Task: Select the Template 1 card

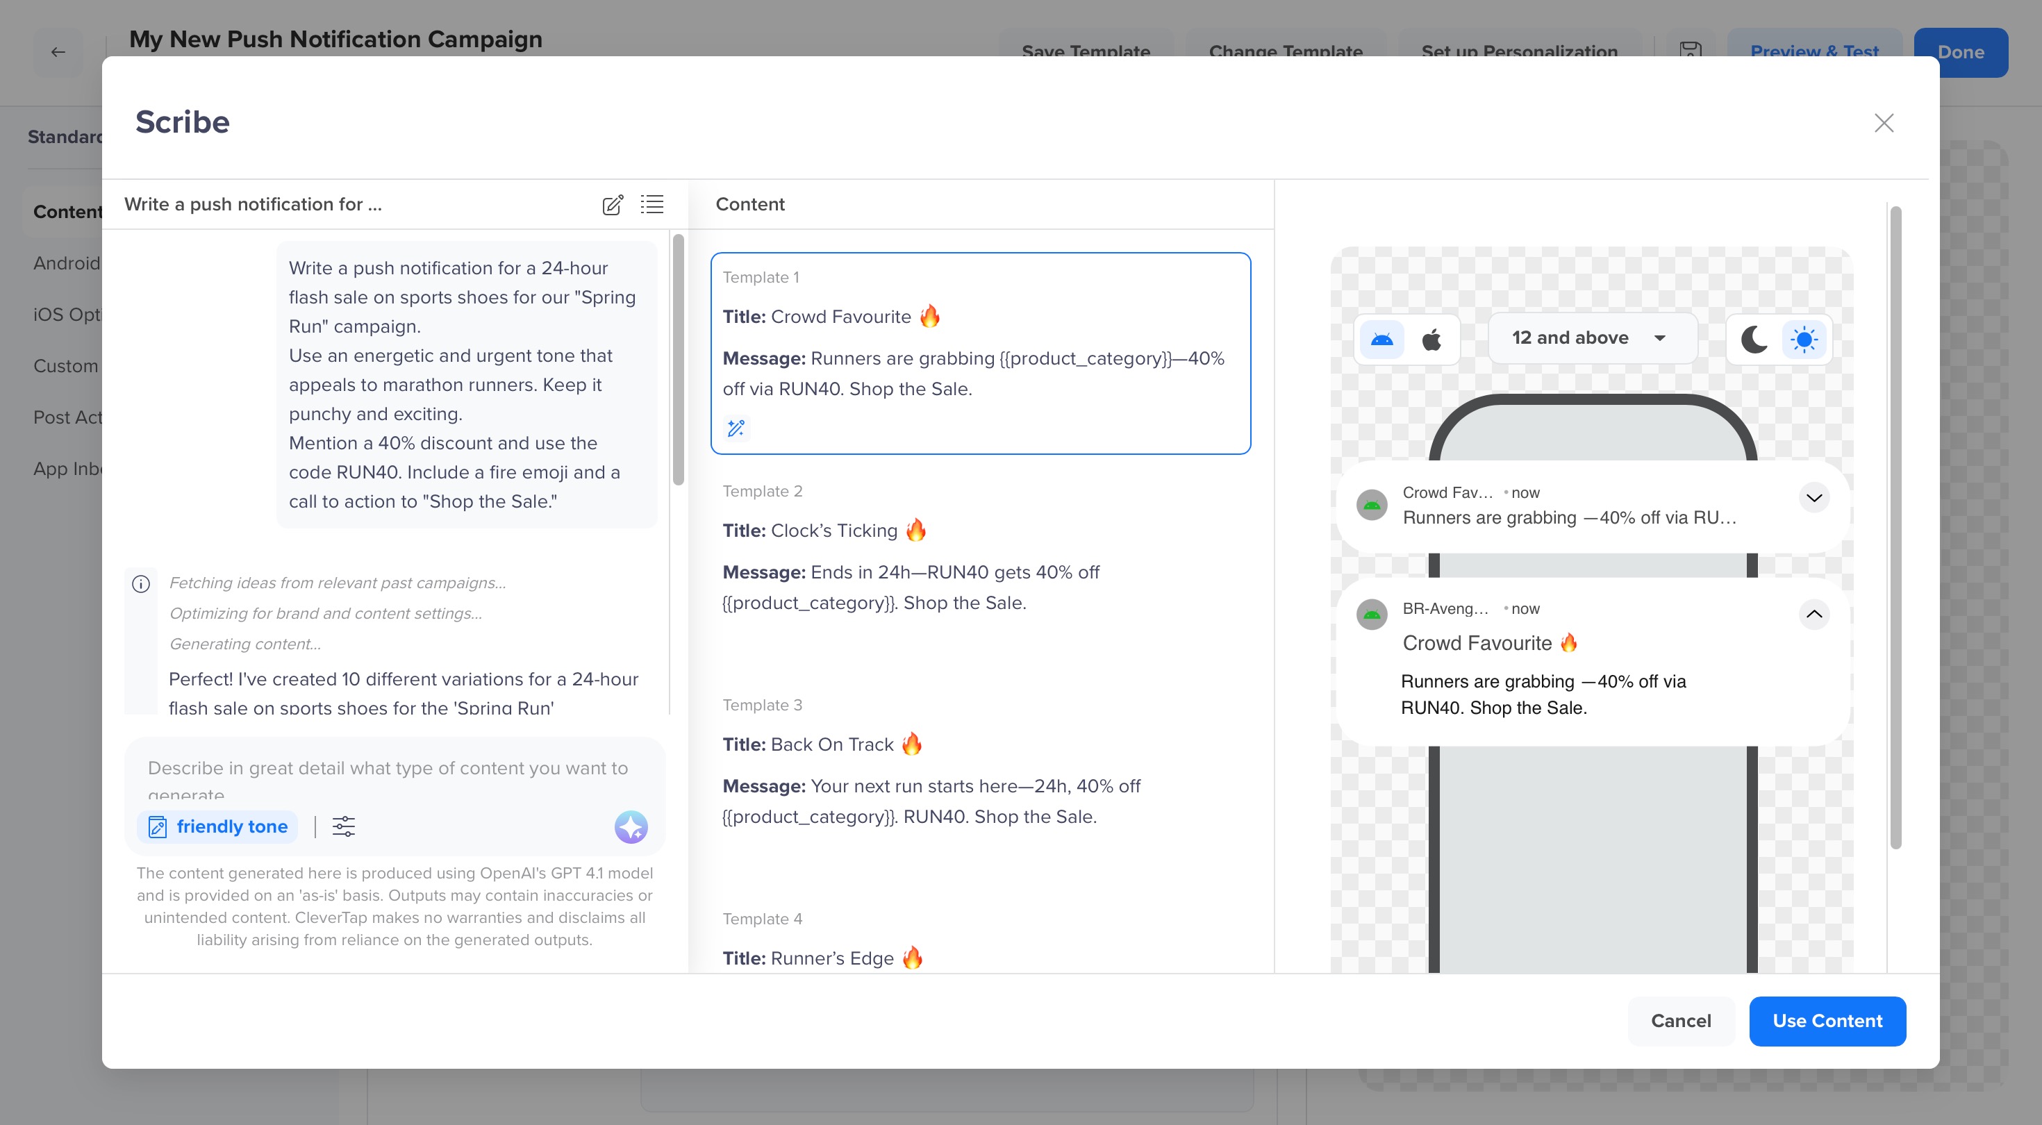Action: click(981, 353)
